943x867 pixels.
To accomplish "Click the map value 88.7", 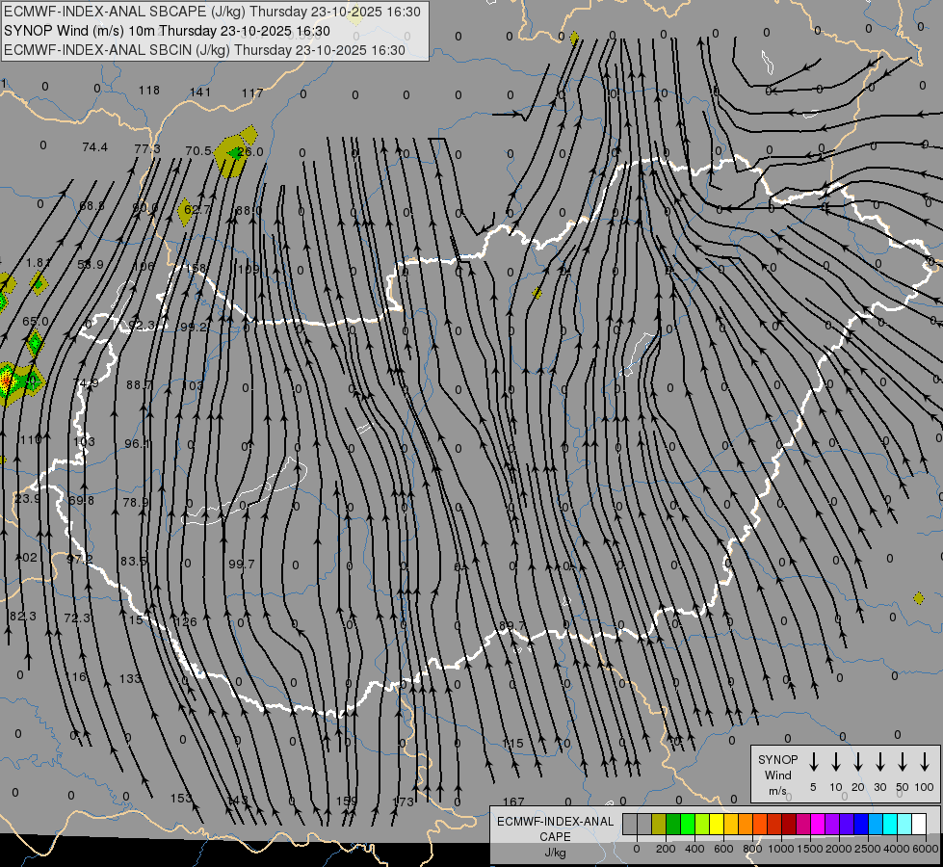I will [140, 385].
